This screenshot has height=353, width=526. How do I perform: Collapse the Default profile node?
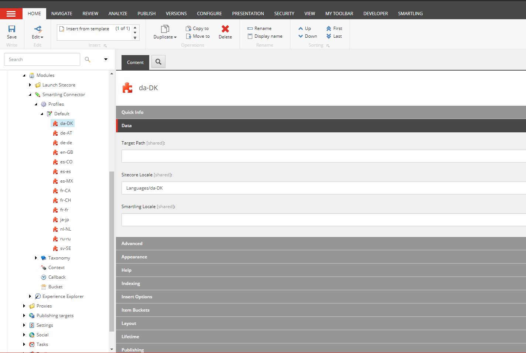coord(42,114)
